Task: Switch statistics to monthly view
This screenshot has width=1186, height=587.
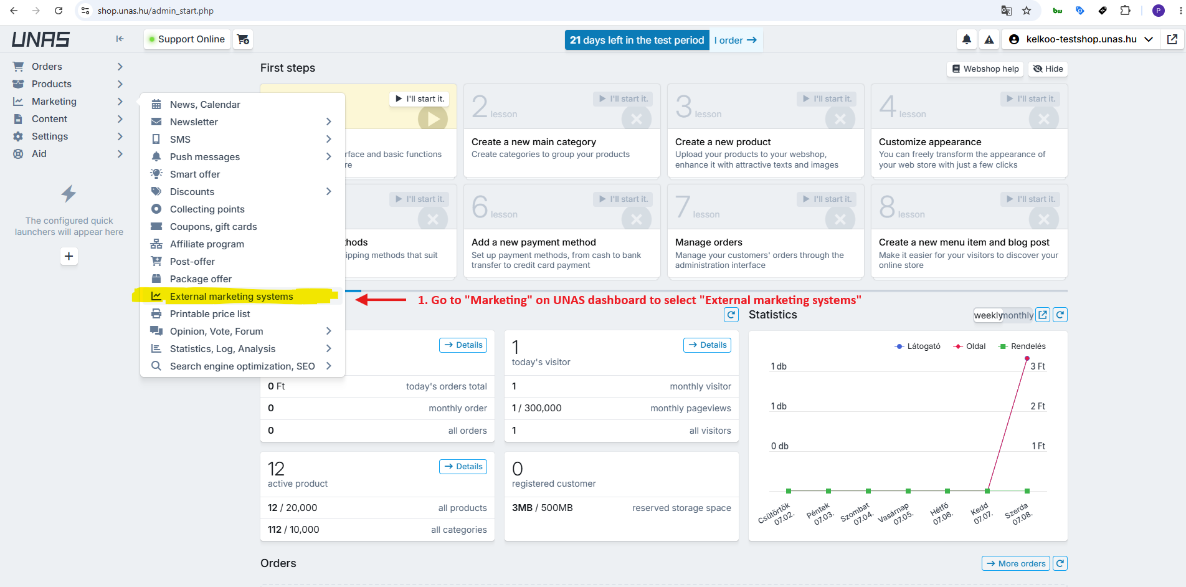Action: (1018, 315)
